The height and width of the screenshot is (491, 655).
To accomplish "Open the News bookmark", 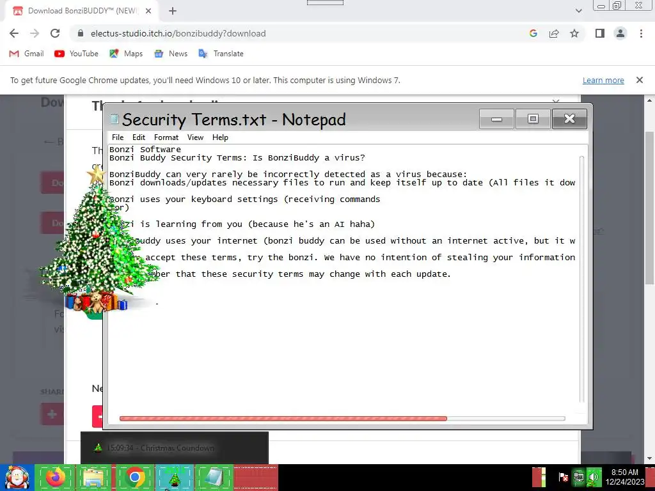I will pyautogui.click(x=170, y=54).
